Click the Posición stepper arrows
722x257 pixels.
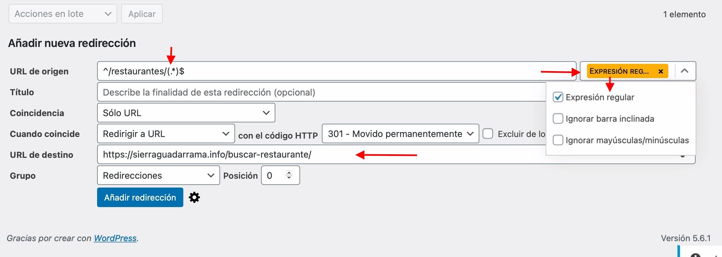click(x=289, y=175)
